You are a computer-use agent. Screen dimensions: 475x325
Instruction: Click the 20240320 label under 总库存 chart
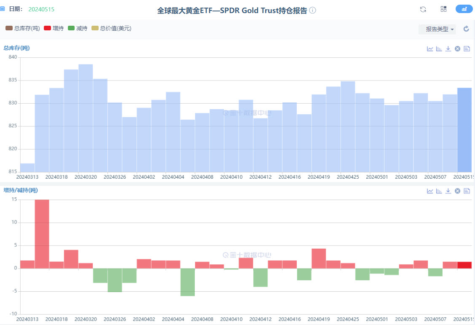pyautogui.click(x=86, y=177)
